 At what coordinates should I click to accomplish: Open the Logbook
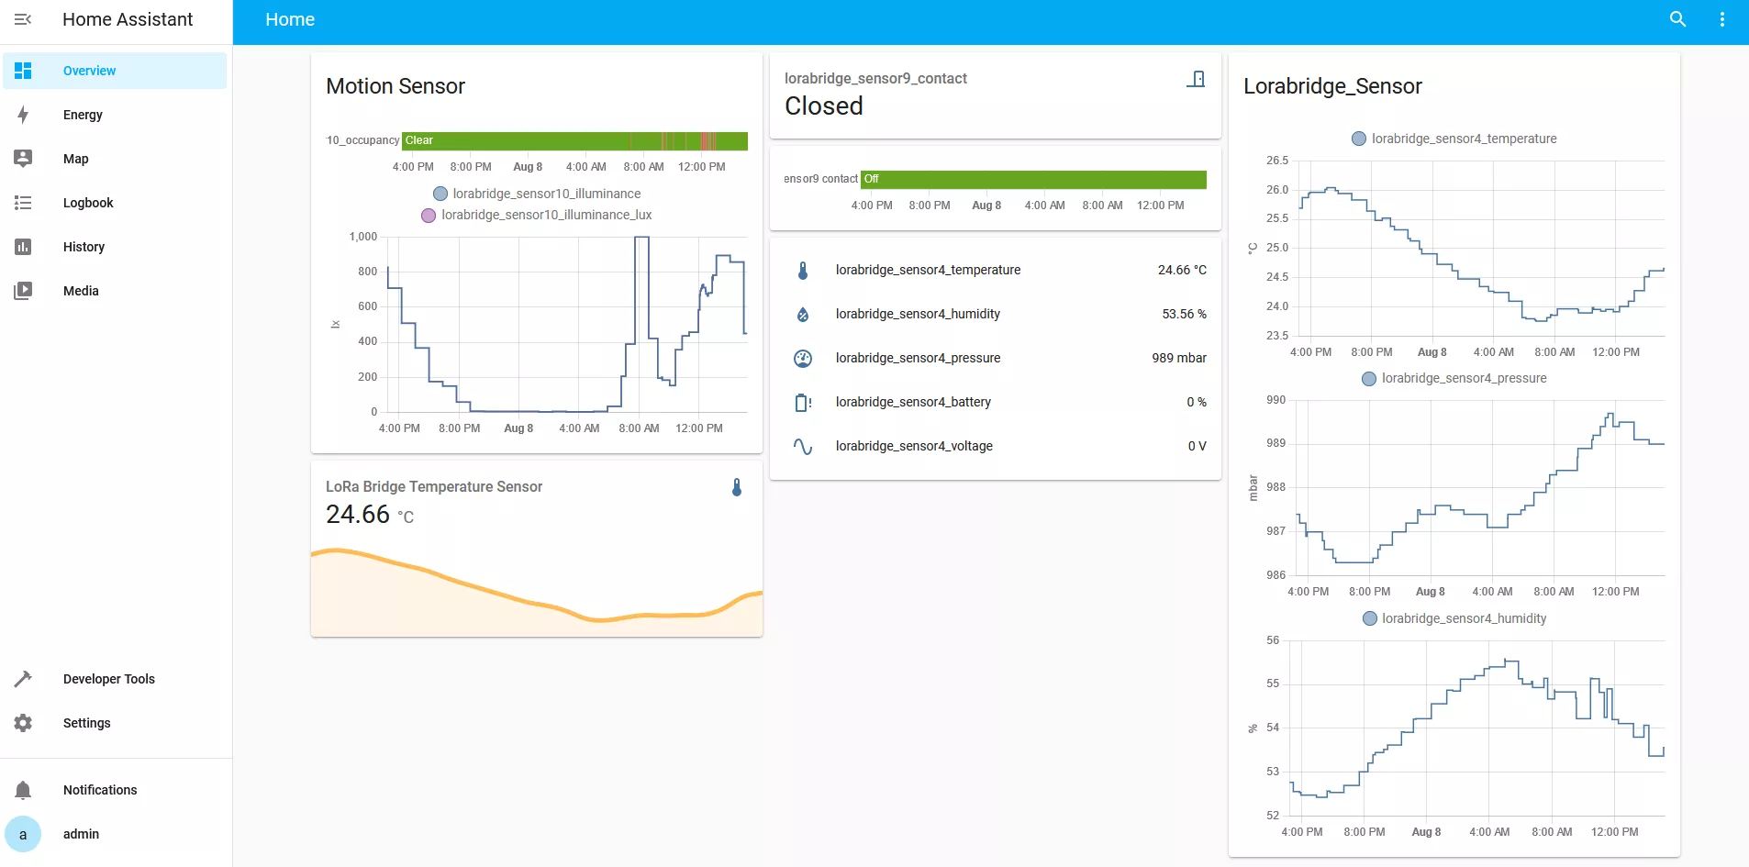[x=88, y=202]
